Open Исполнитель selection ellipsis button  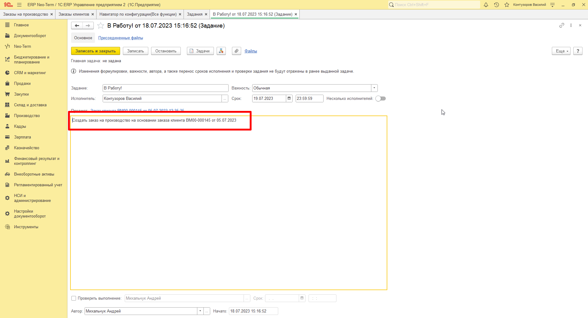coord(225,98)
